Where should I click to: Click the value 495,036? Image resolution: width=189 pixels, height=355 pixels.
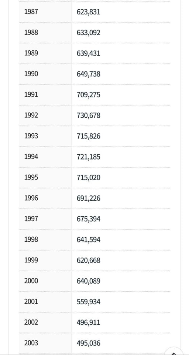point(88,343)
